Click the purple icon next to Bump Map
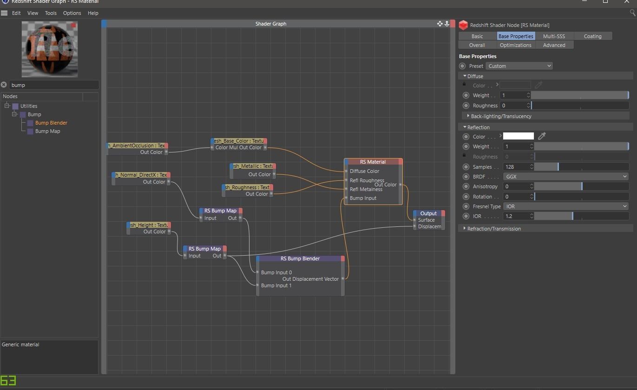Image resolution: width=637 pixels, height=390 pixels. point(30,132)
